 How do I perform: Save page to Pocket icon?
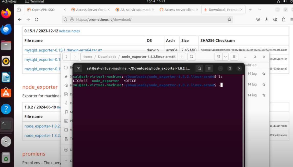pyautogui.click(x=258, y=19)
